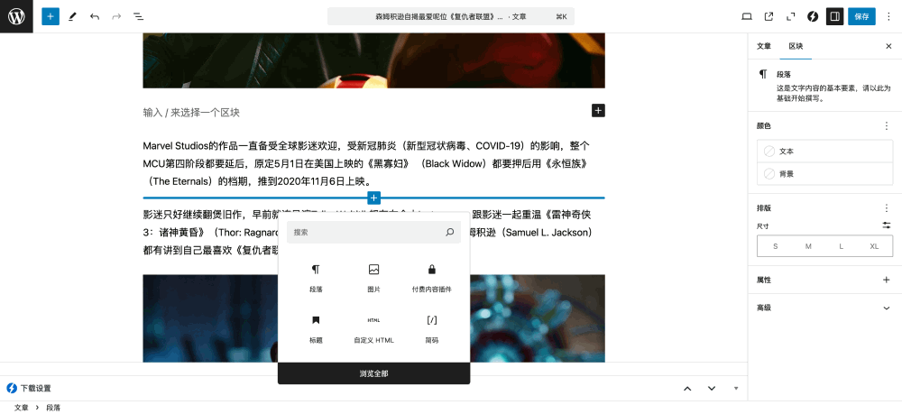902x414 pixels.
Task: Insert a 简码 shortcode block
Action: [x=432, y=329]
